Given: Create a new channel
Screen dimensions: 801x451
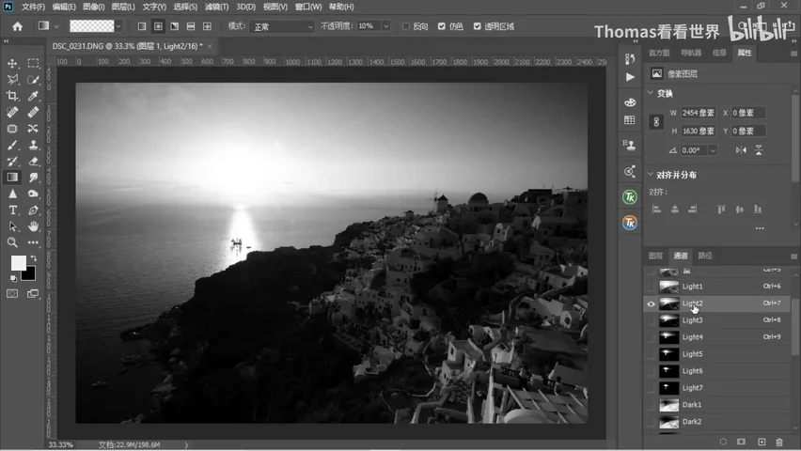Looking at the screenshot, I should tap(762, 442).
